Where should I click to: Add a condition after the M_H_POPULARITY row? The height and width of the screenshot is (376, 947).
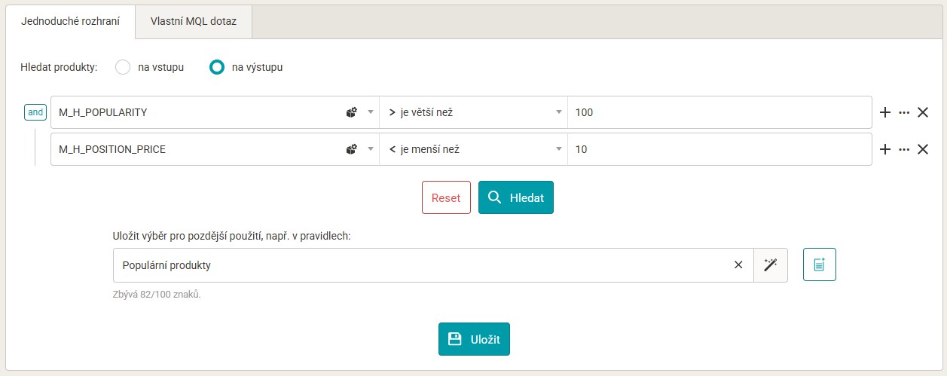click(x=885, y=113)
